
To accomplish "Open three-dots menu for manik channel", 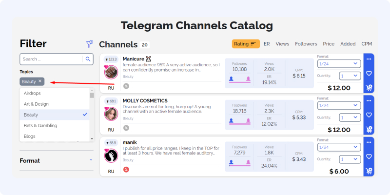I will point(369,142).
